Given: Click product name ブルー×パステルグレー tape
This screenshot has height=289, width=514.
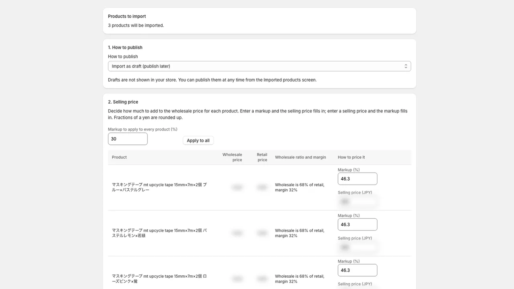Looking at the screenshot, I should 159,187.
